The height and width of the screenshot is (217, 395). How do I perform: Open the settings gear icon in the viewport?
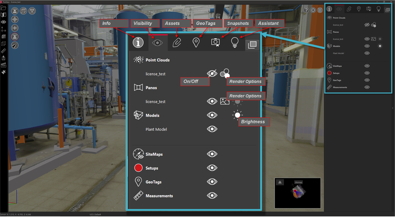click(313, 10)
